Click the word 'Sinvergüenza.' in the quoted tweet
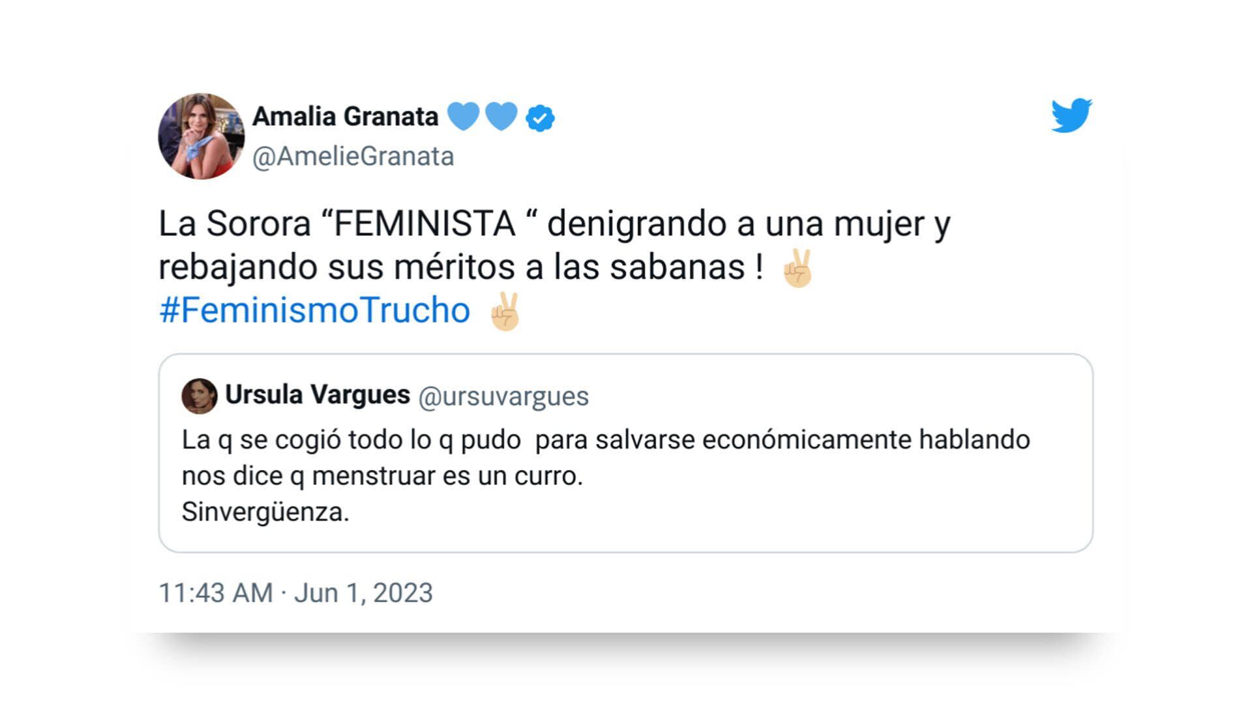 [x=265, y=512]
